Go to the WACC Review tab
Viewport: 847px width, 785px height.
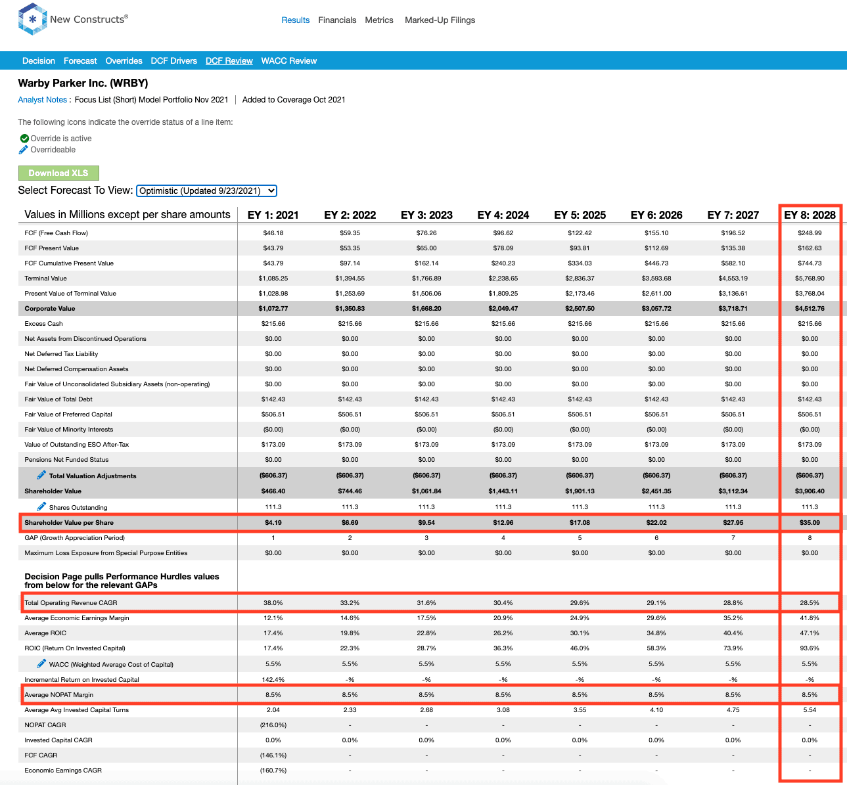pyautogui.click(x=289, y=61)
